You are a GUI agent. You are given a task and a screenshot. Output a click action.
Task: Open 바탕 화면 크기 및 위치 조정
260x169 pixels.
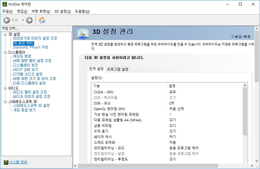pos(35,78)
